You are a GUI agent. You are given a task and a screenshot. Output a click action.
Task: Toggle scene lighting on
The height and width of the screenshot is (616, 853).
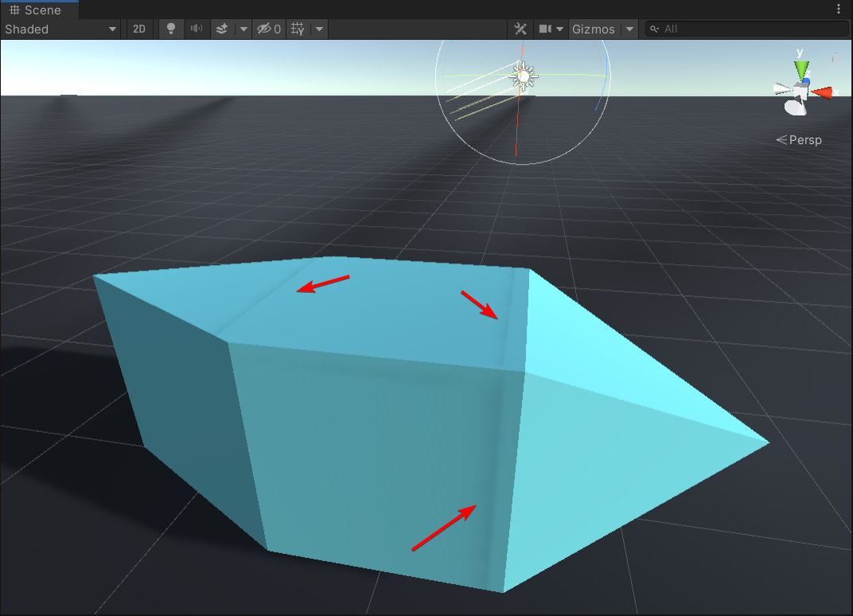click(170, 29)
